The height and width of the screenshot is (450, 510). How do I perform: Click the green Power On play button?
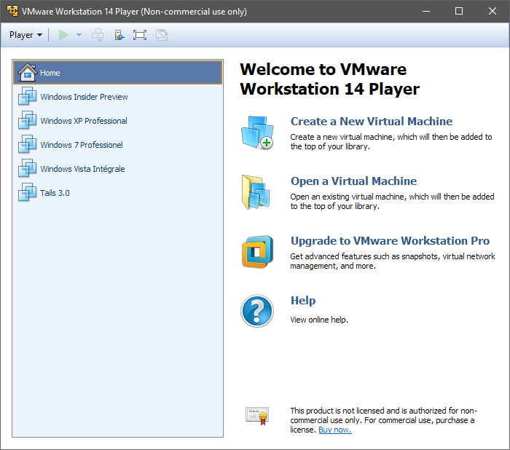tap(64, 35)
